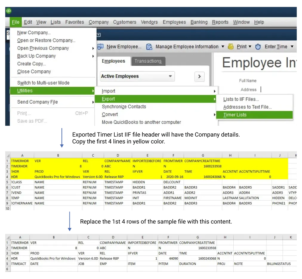The width and height of the screenshot is (302, 279).
Task: Open the Vendors menu
Action: pos(149,22)
